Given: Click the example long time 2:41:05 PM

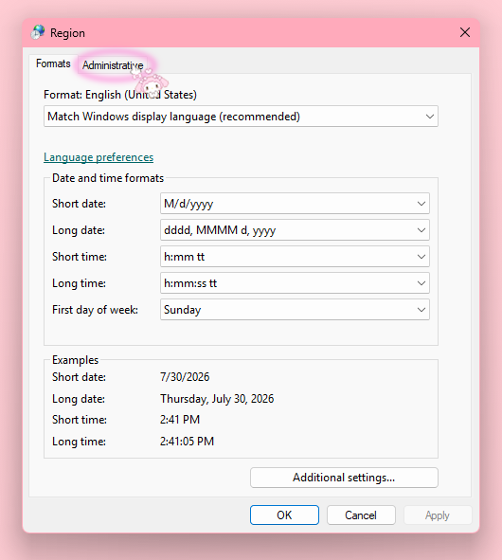Looking at the screenshot, I should 187,441.
